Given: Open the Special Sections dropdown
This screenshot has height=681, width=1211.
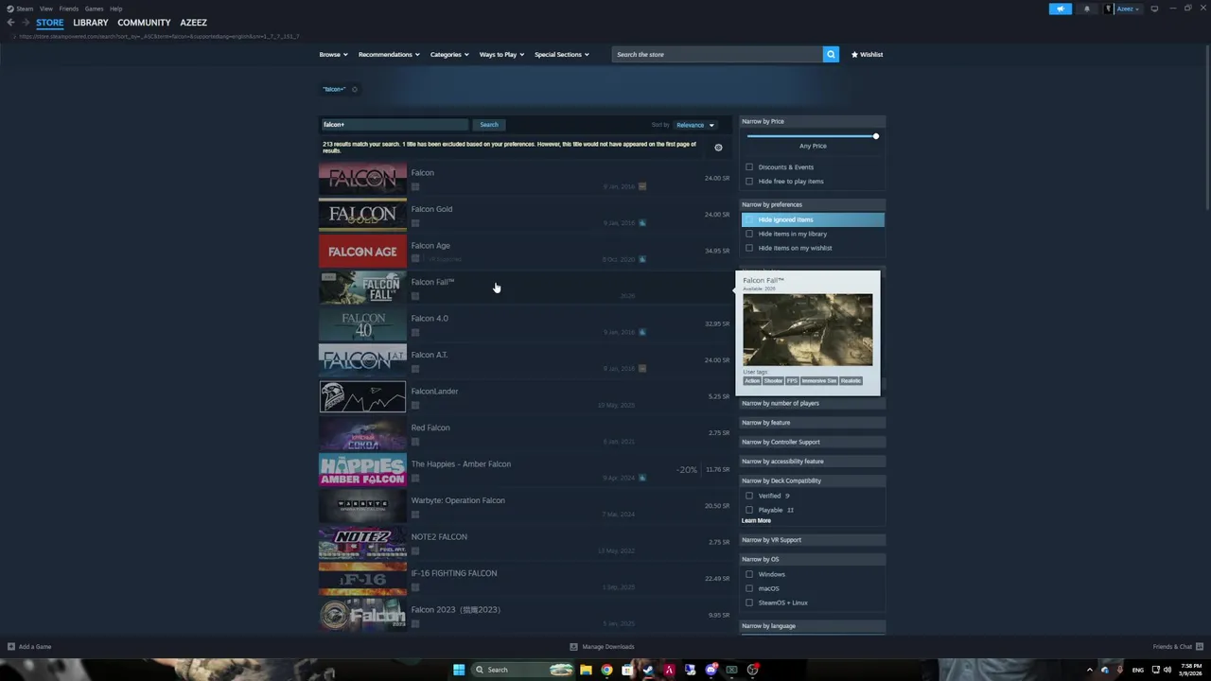Looking at the screenshot, I should click(x=561, y=54).
